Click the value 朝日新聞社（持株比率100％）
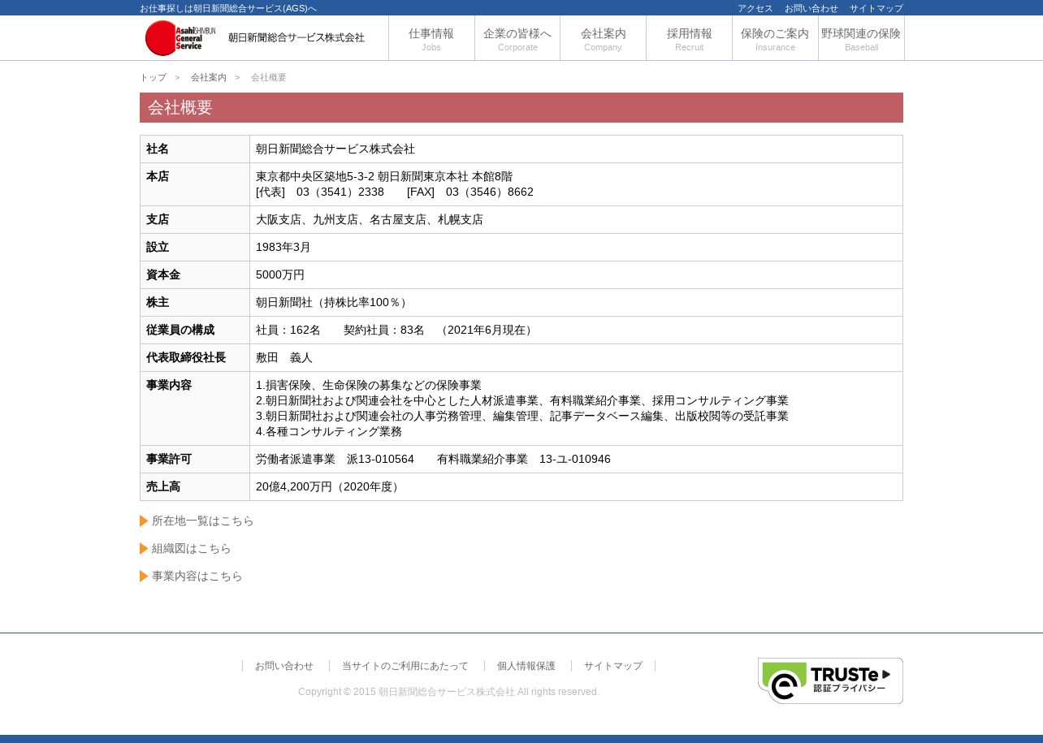Viewport: 1043px width, 743px height. click(x=332, y=303)
